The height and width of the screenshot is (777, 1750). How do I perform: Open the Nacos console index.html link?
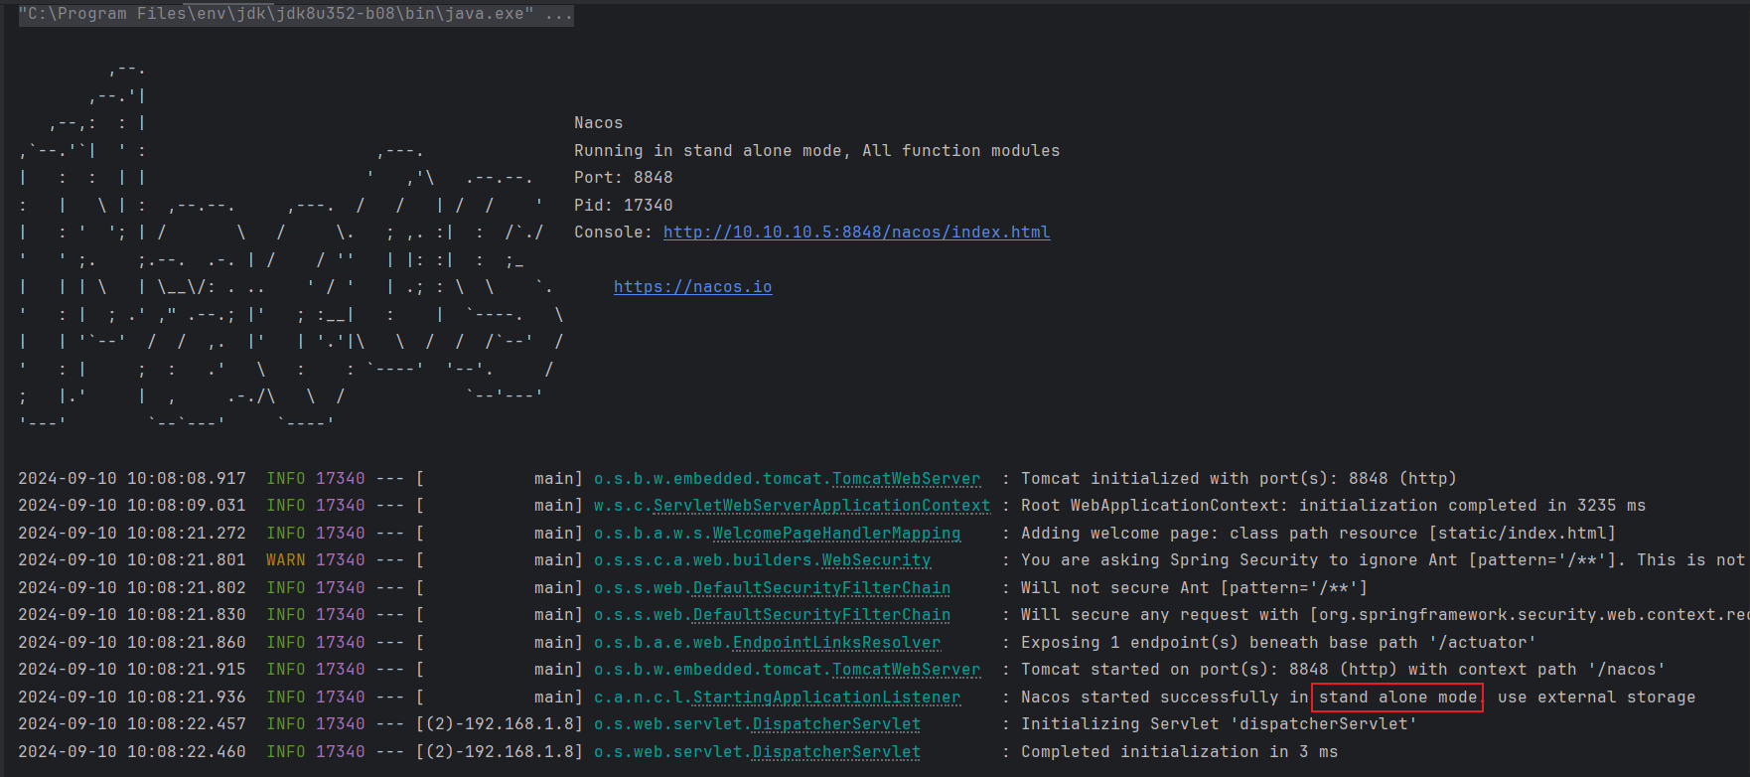coord(856,233)
